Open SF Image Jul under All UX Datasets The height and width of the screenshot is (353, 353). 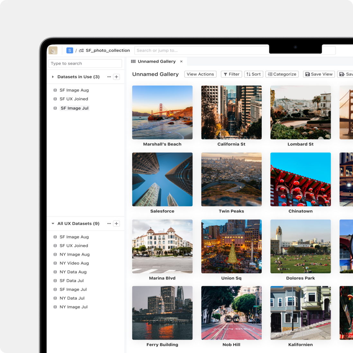coord(73,290)
